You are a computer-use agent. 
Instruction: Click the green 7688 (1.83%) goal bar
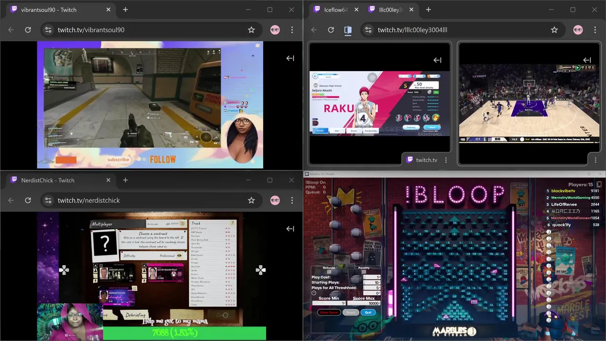tap(184, 333)
